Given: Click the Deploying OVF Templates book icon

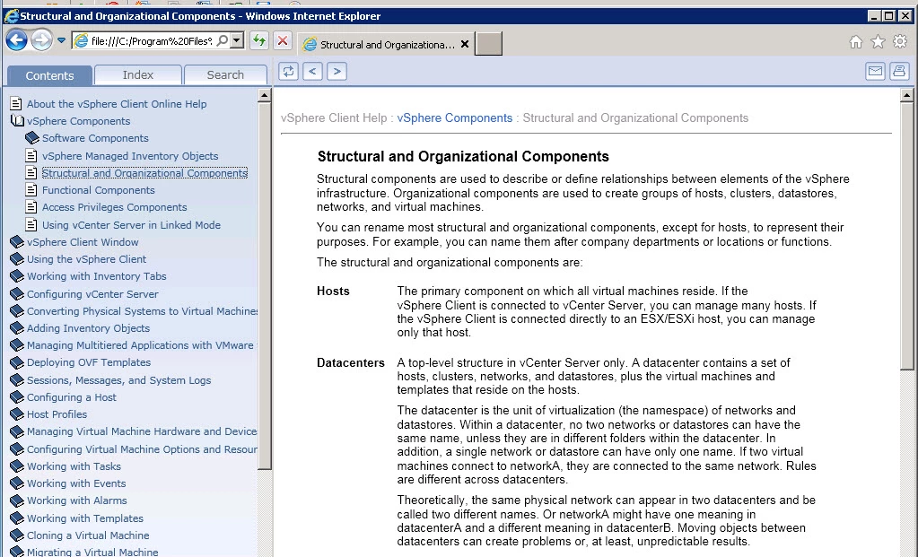Looking at the screenshot, I should click(x=17, y=362).
